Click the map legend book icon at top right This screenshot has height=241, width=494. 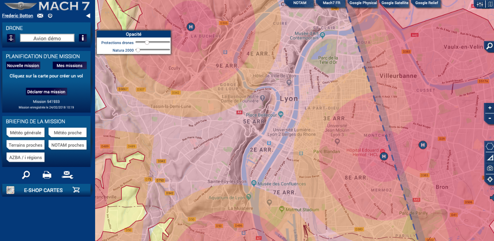[x=490, y=5]
